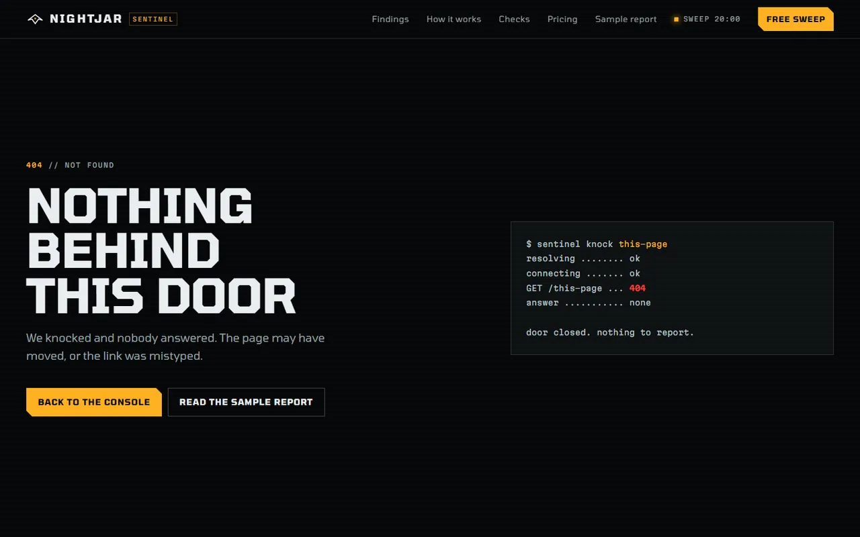
Task: Click the 404 // NOT FOUND label
Action: [70, 165]
